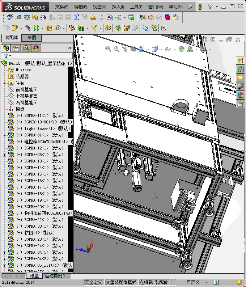Click the Insert Components icon
This screenshot has height=287, width=246.
[x=15, y=28]
